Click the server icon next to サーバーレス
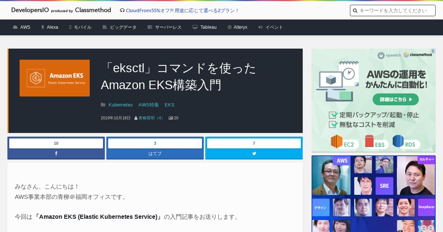Viewport: 443px width, 232px height. [x=150, y=27]
